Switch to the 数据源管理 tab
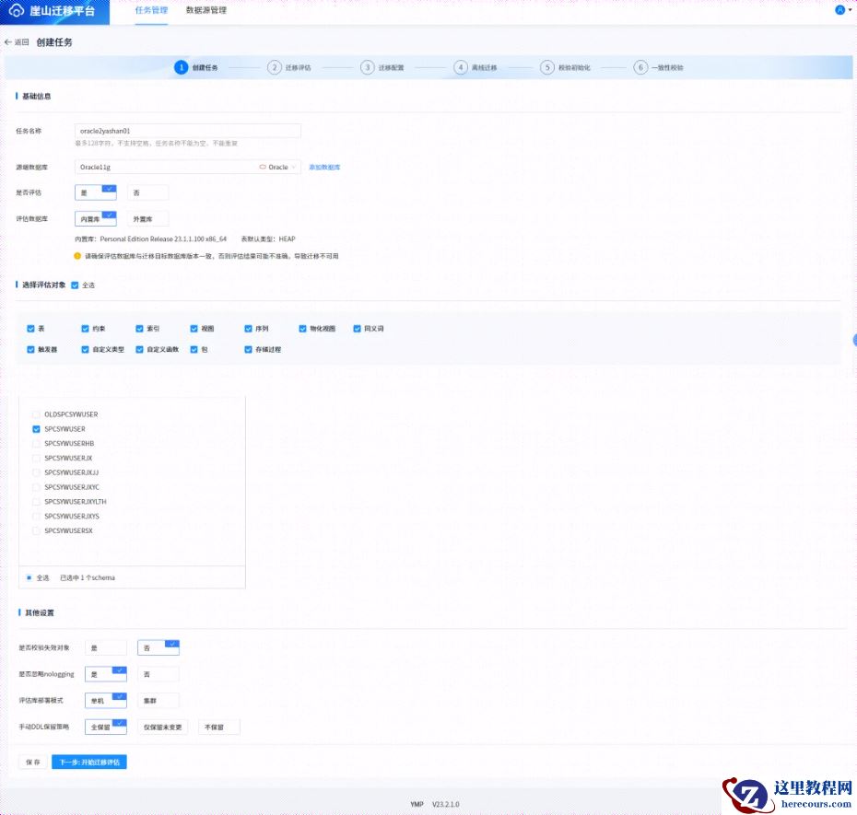 pyautogui.click(x=205, y=10)
